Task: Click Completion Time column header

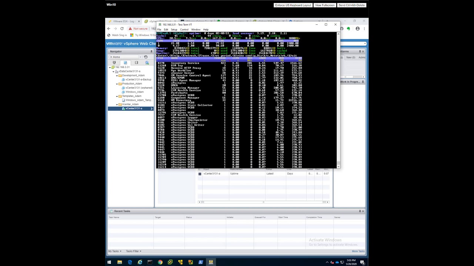Action: click(x=319, y=217)
